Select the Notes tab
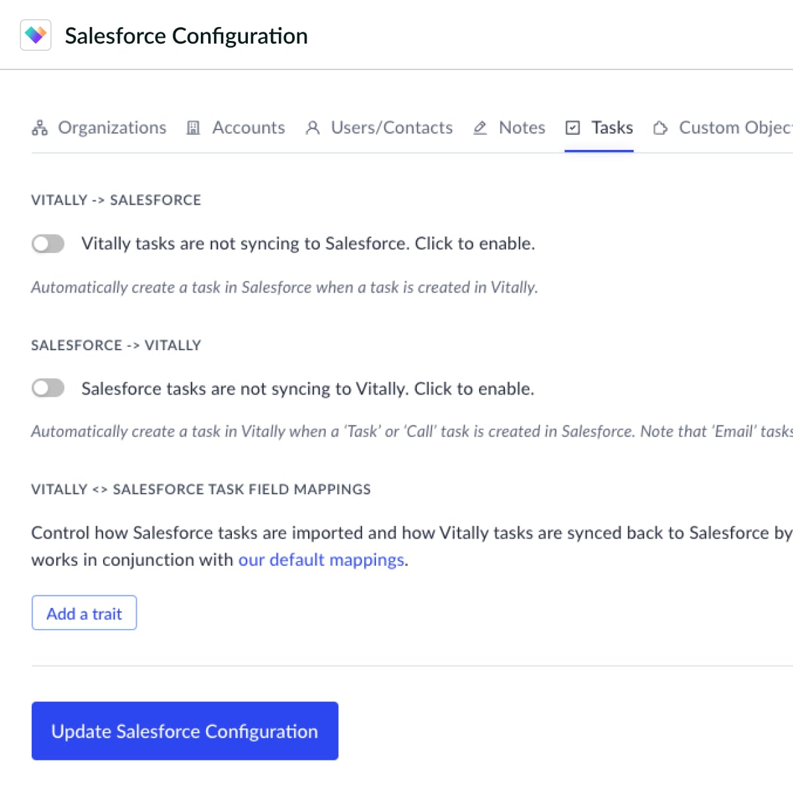 (510, 128)
